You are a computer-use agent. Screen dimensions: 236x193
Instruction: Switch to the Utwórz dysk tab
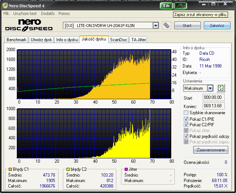pyautogui.click(x=41, y=40)
